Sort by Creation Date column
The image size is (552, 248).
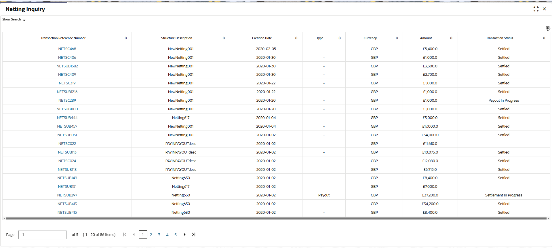[x=296, y=38]
